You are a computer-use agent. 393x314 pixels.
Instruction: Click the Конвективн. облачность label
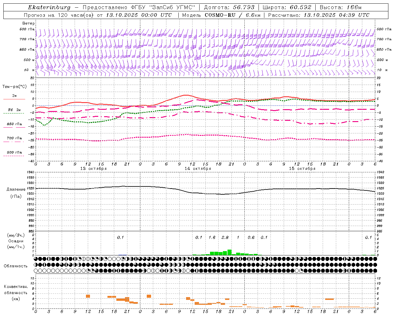point(16,293)
